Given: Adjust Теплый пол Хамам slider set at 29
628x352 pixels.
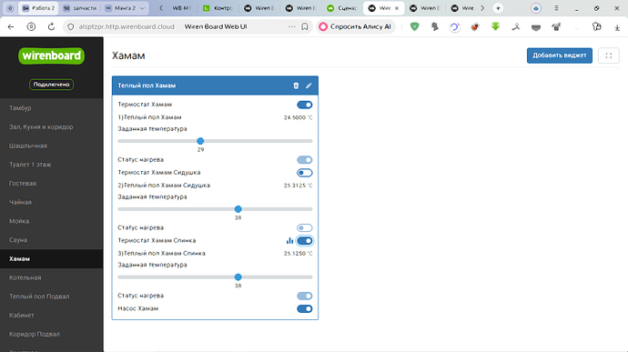Looking at the screenshot, I should point(200,141).
